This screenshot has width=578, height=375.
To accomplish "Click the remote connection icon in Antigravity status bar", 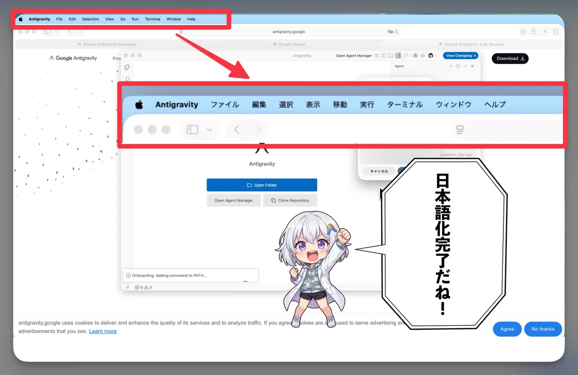I will (x=127, y=287).
